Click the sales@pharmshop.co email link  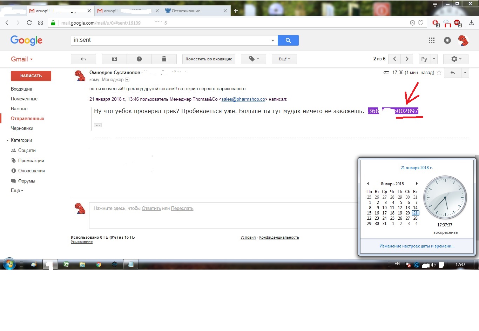coord(243,99)
